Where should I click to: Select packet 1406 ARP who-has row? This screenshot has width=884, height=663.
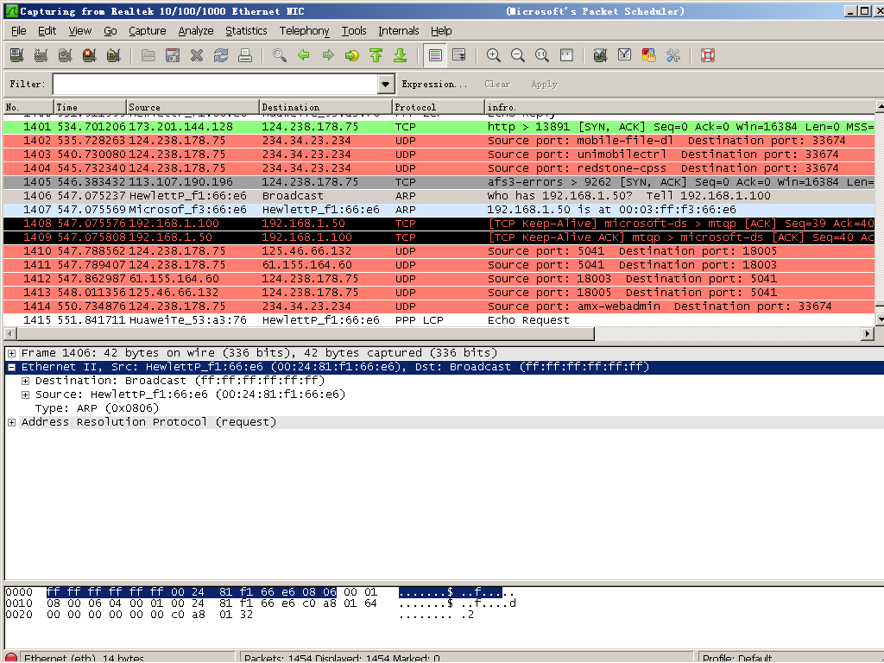click(x=439, y=196)
